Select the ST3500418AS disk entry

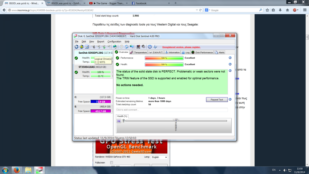pos(93,71)
